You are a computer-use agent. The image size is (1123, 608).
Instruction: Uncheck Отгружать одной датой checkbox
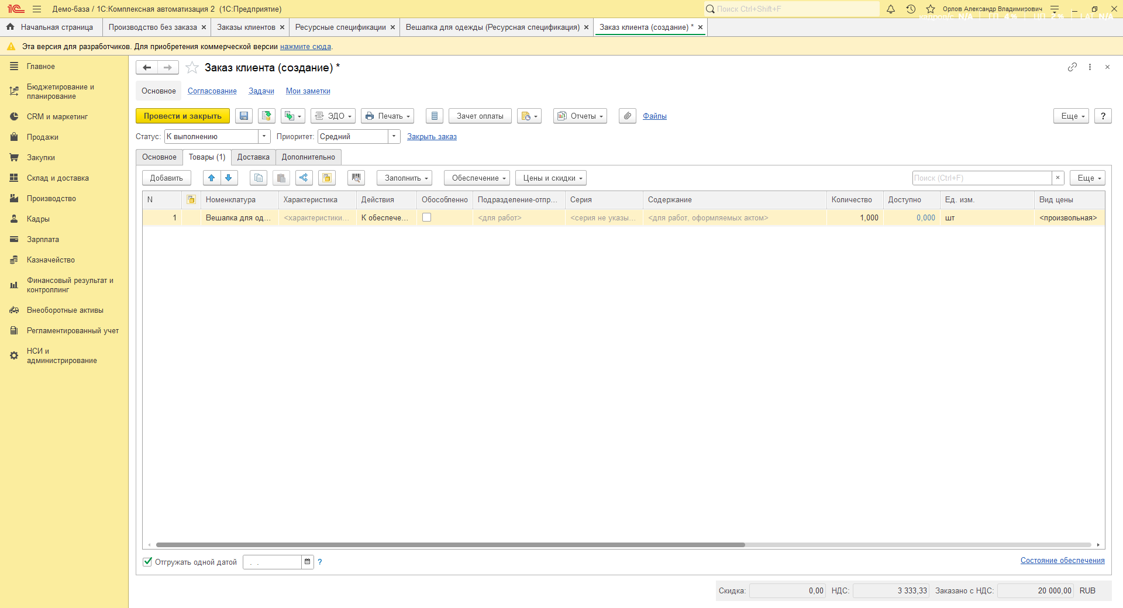[148, 562]
